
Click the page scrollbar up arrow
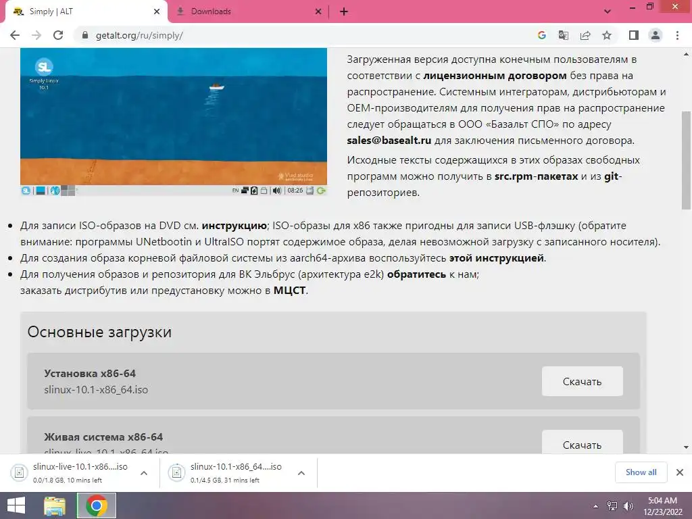pyautogui.click(x=686, y=55)
